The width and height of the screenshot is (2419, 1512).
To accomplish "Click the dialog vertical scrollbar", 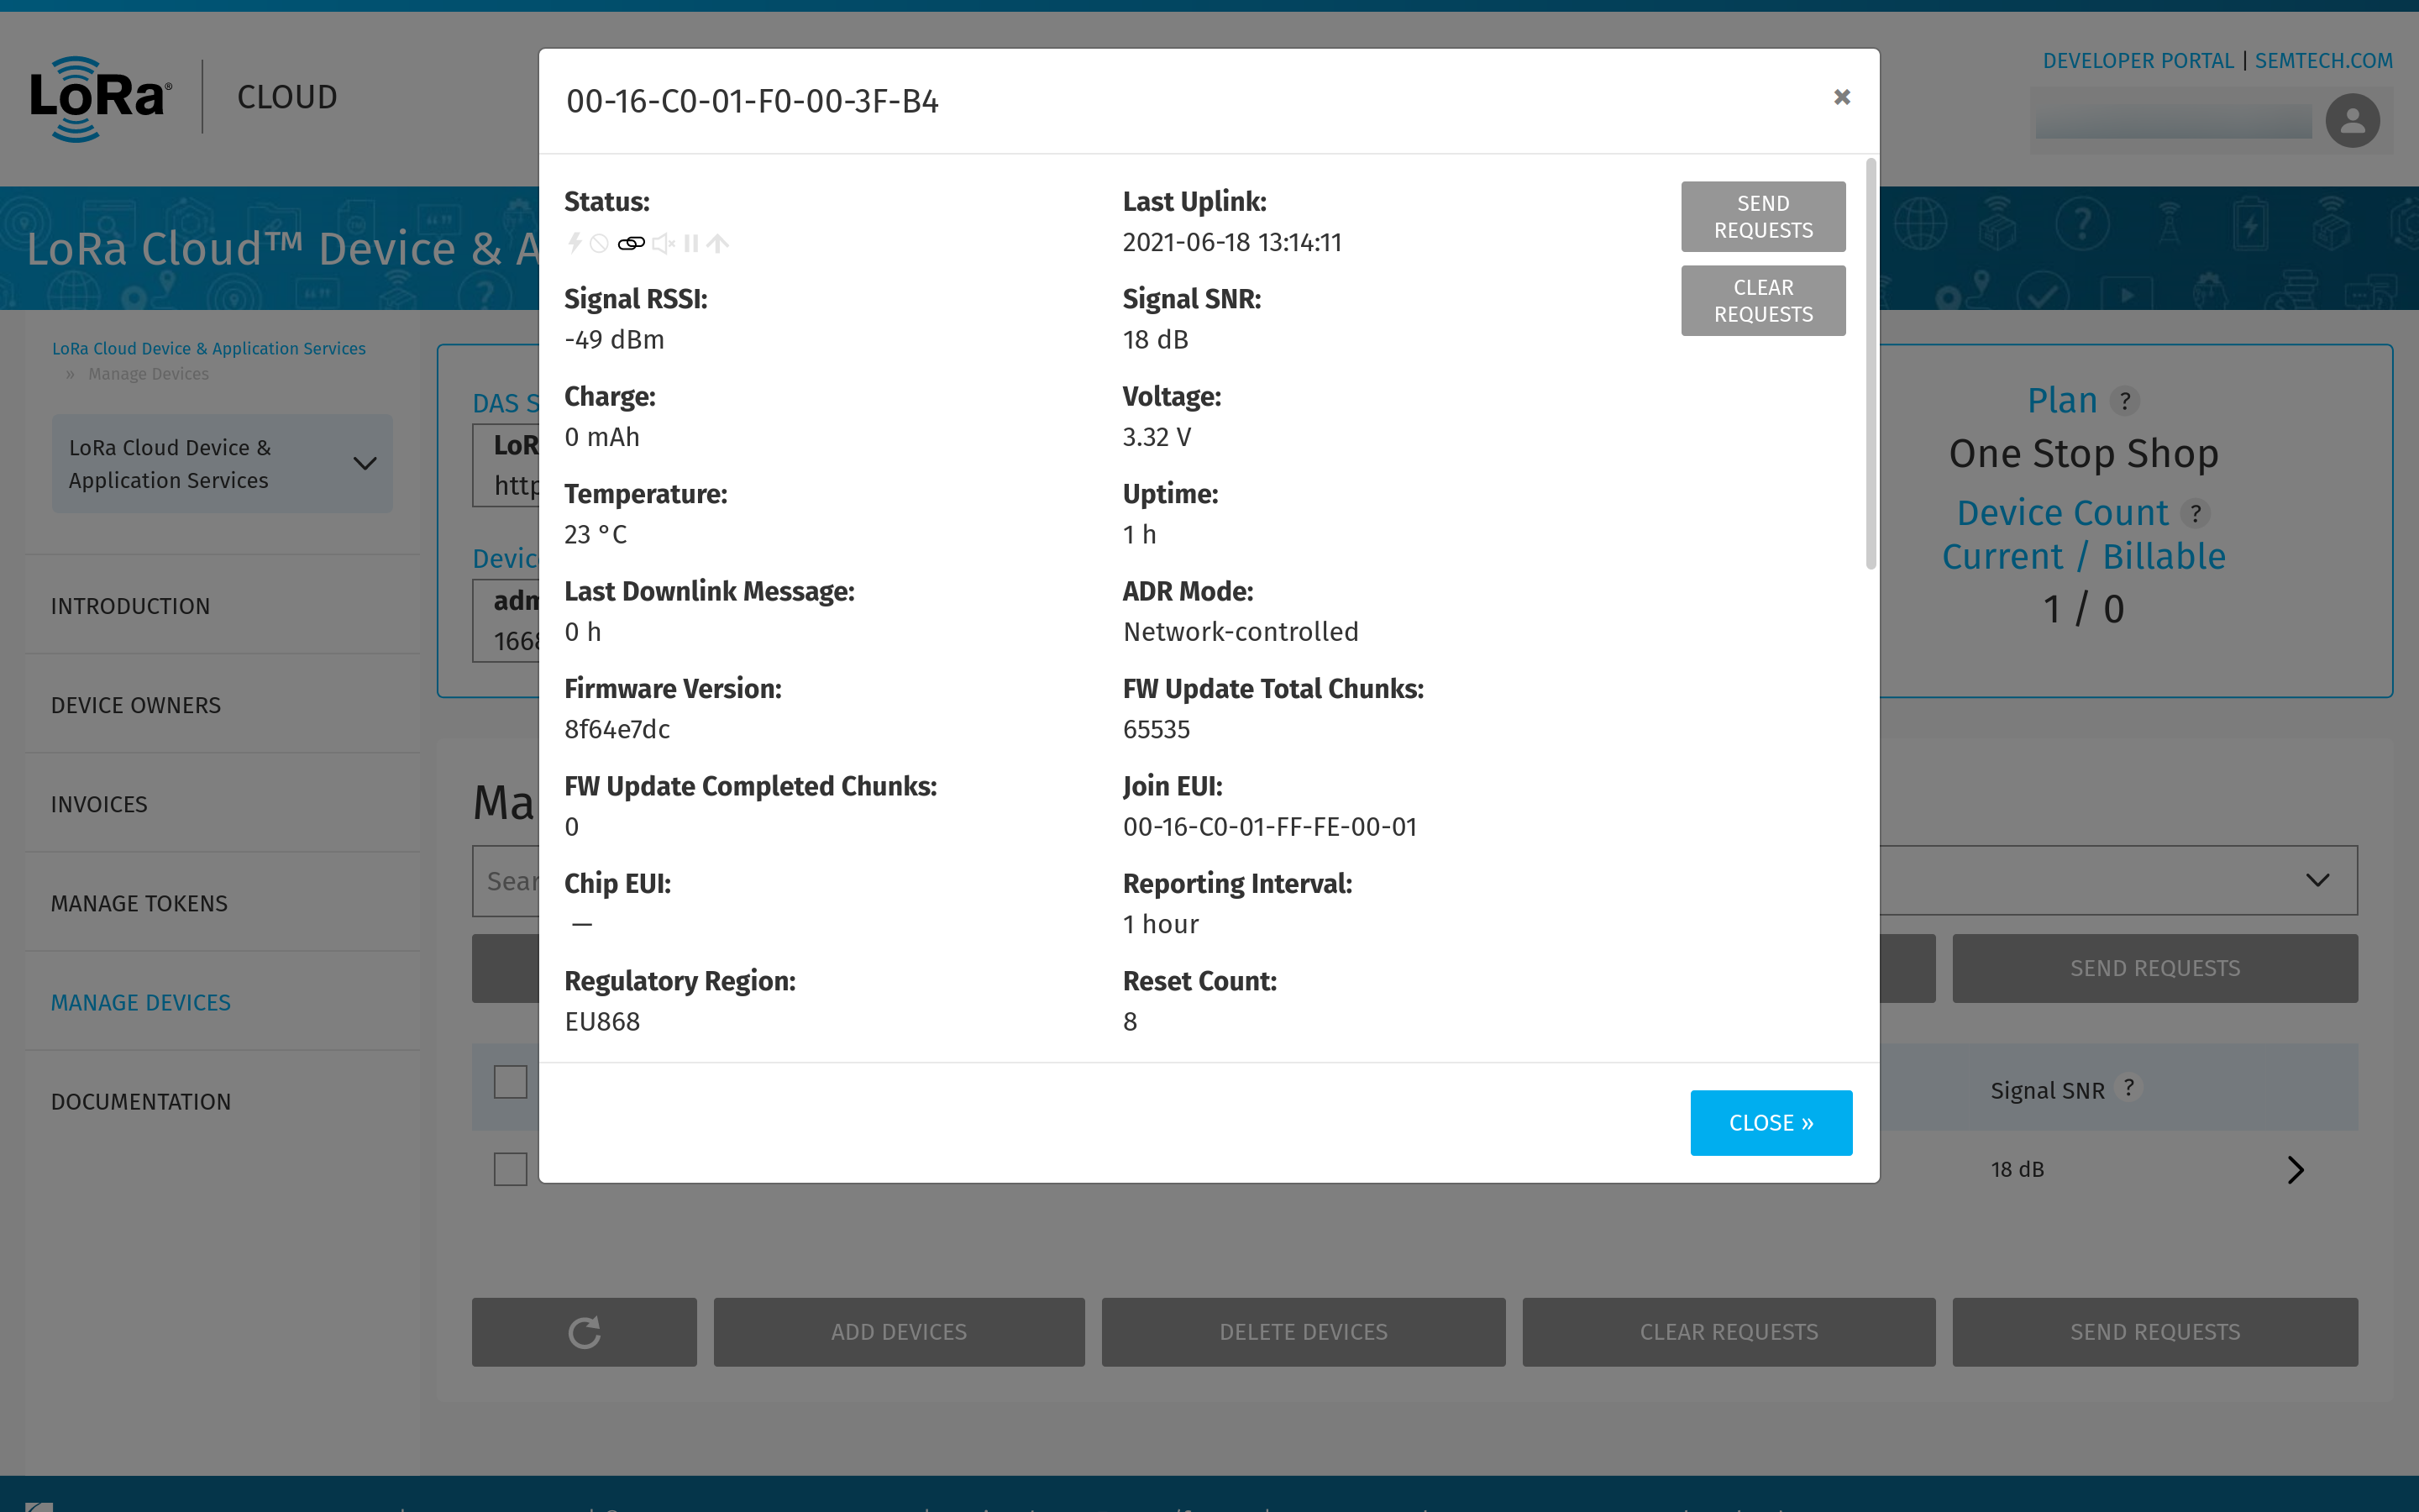I will point(1871,363).
